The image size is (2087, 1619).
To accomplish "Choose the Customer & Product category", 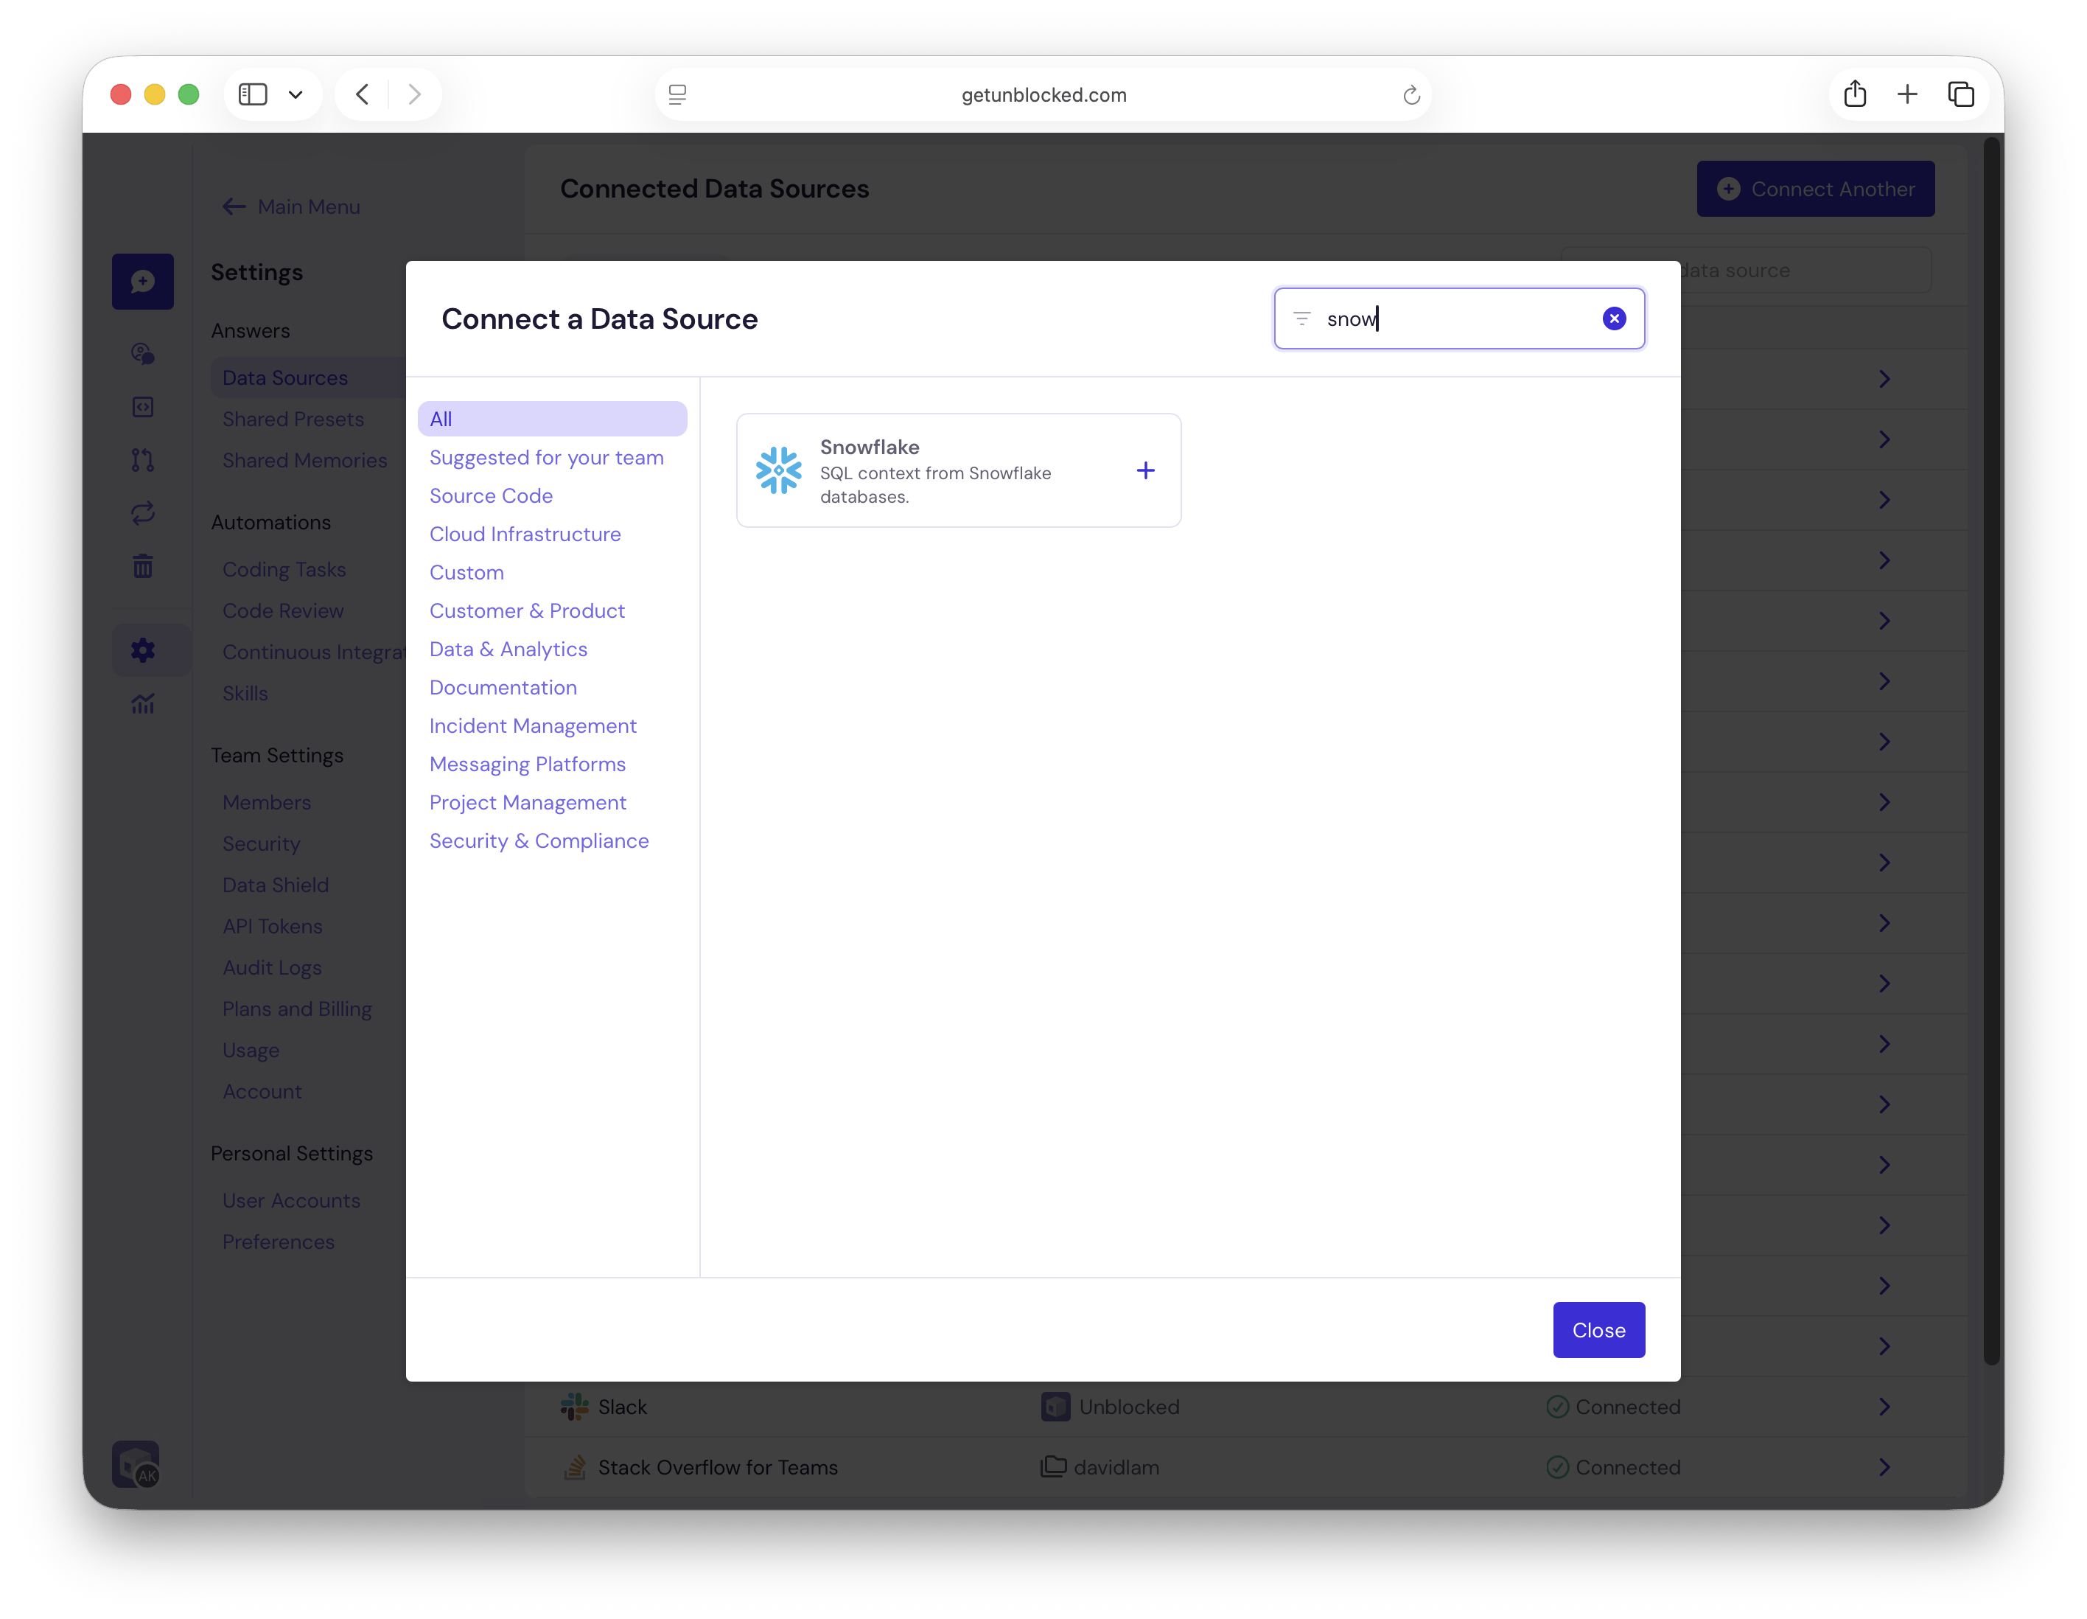I will tap(526, 610).
